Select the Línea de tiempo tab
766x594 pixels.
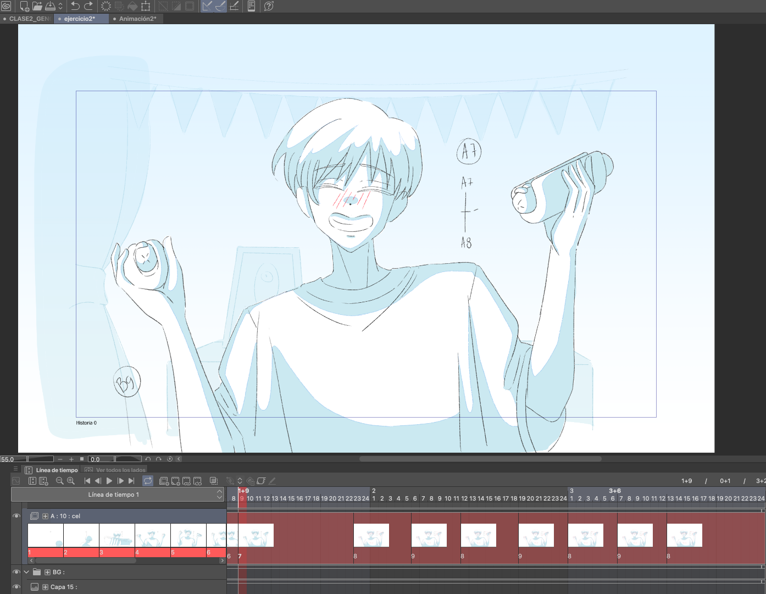[52, 470]
